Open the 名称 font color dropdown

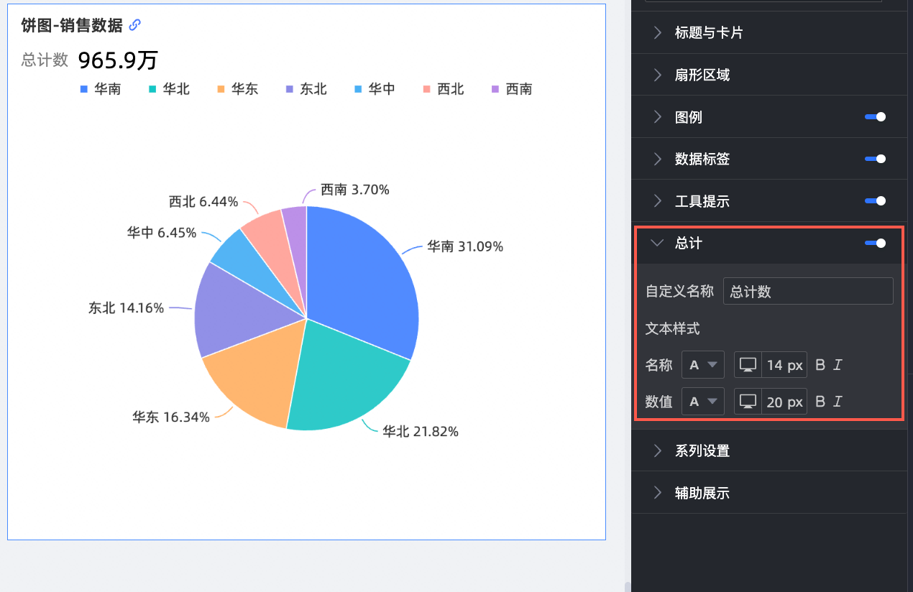click(702, 365)
